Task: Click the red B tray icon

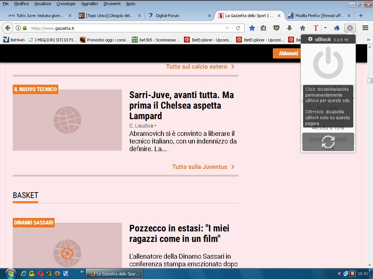Action: [353, 274]
